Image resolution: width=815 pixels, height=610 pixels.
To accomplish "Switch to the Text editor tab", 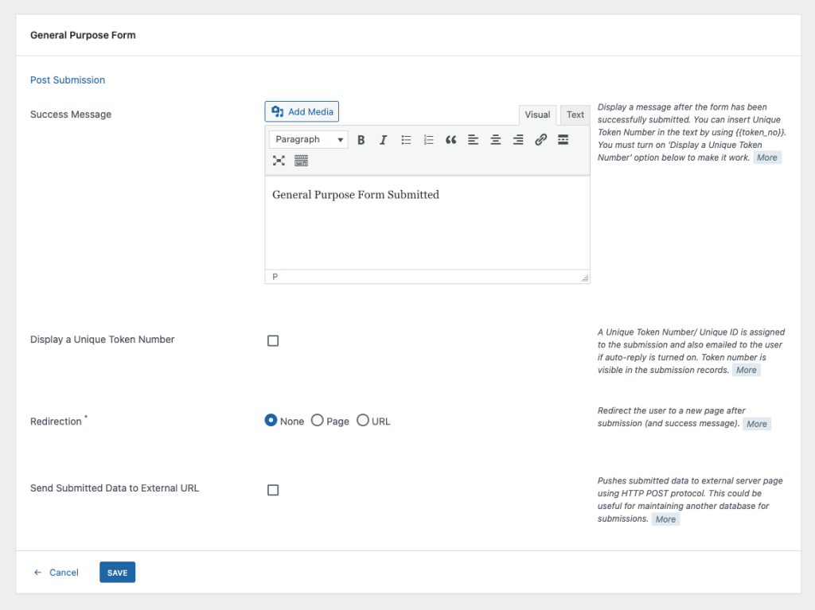I will coord(575,115).
